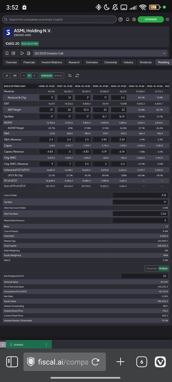Switch to the Financials tab

pyautogui.click(x=29, y=62)
